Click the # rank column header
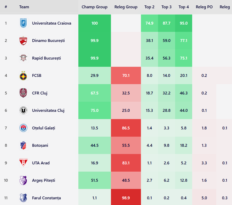The image size is (232, 205). click(6, 7)
